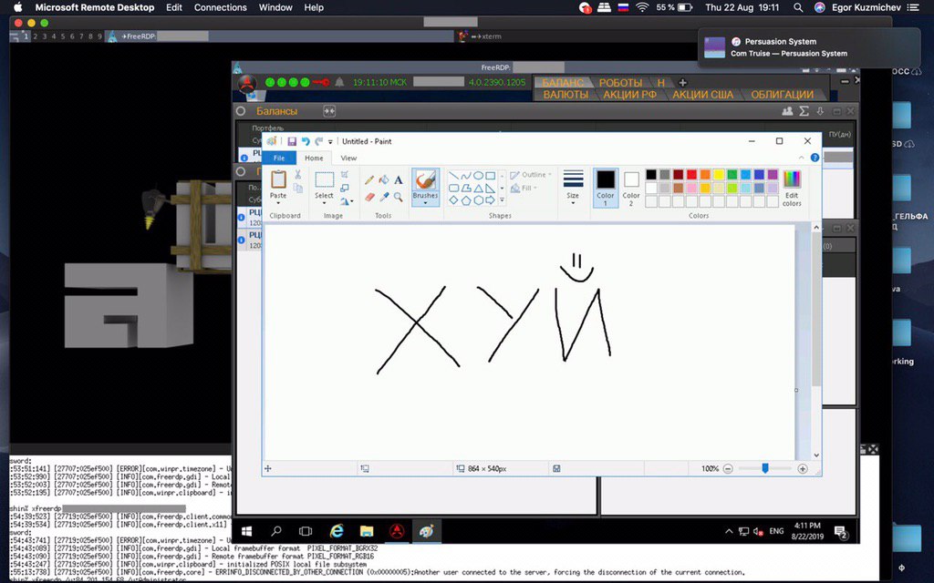Select the Pencil tool in Paint
Viewport: 934px width, 583px height.
(x=369, y=179)
